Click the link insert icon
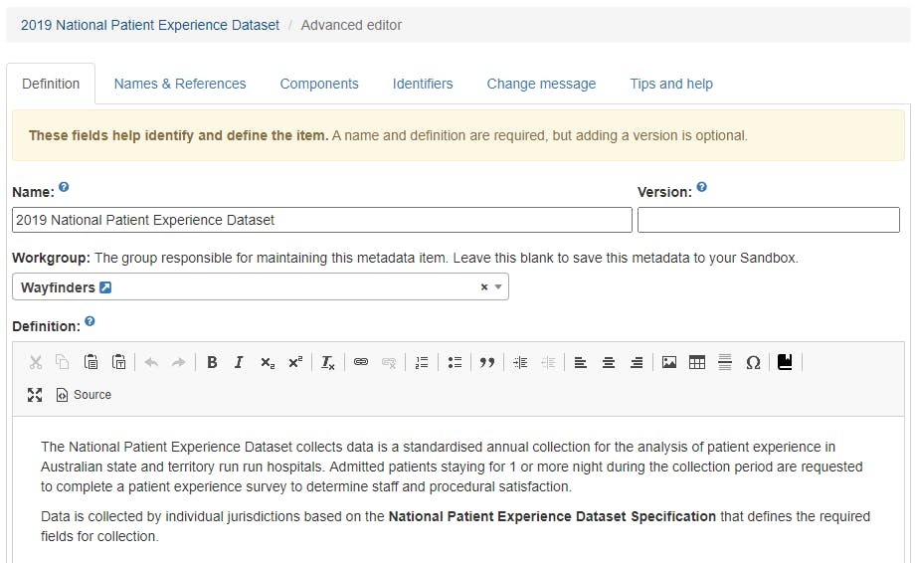 pos(361,363)
